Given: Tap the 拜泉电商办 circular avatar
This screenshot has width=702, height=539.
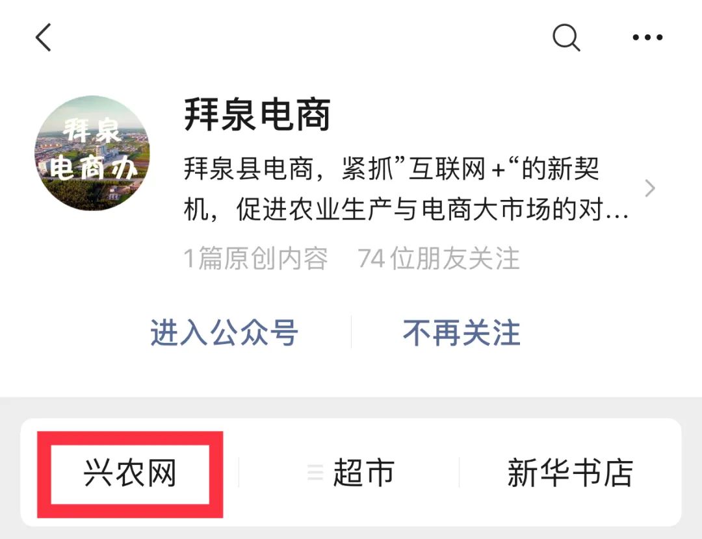Looking at the screenshot, I should pos(92,153).
